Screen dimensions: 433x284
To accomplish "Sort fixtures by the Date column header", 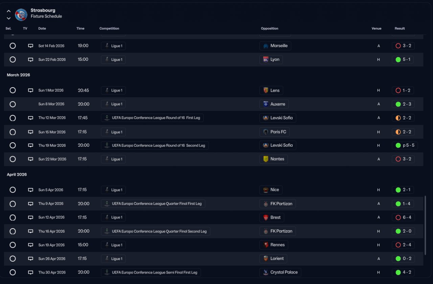I will click(42, 28).
